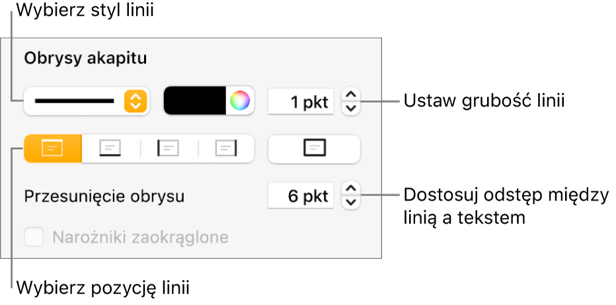
Task: Click orange arrows of line style popup
Action: 134,101
